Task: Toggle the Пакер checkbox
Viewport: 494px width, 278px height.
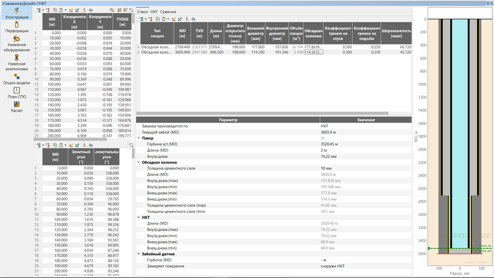Action: (322, 138)
